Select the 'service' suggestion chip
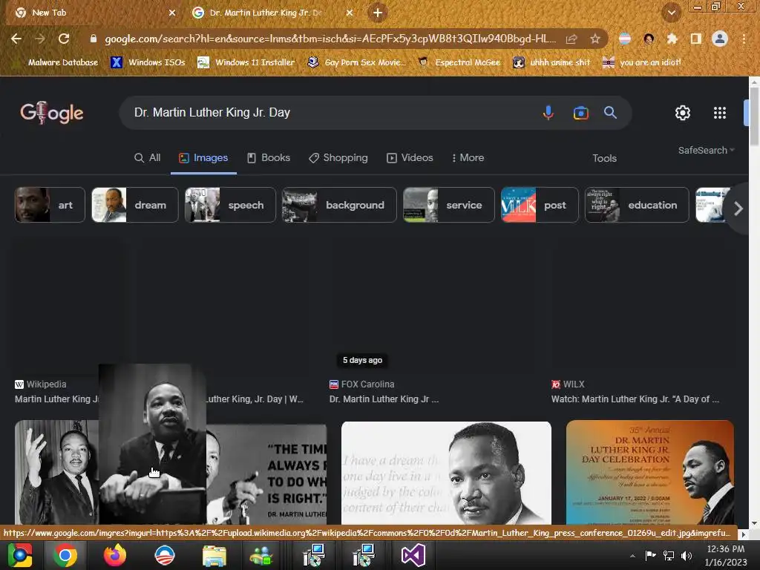 click(x=449, y=205)
